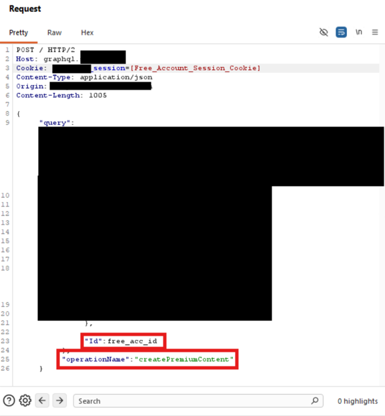Viewport: 385px width, 416px height.
Task: Switch to the Raw tab
Action: (54, 33)
